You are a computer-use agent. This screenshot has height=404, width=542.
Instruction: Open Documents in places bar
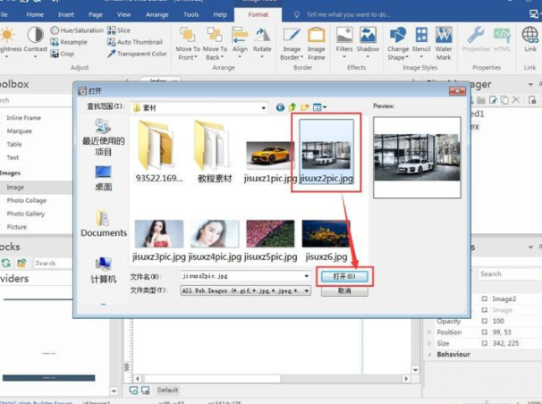pos(104,223)
